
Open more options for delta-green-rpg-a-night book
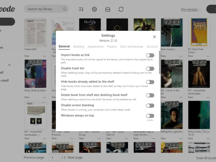(154, 139)
